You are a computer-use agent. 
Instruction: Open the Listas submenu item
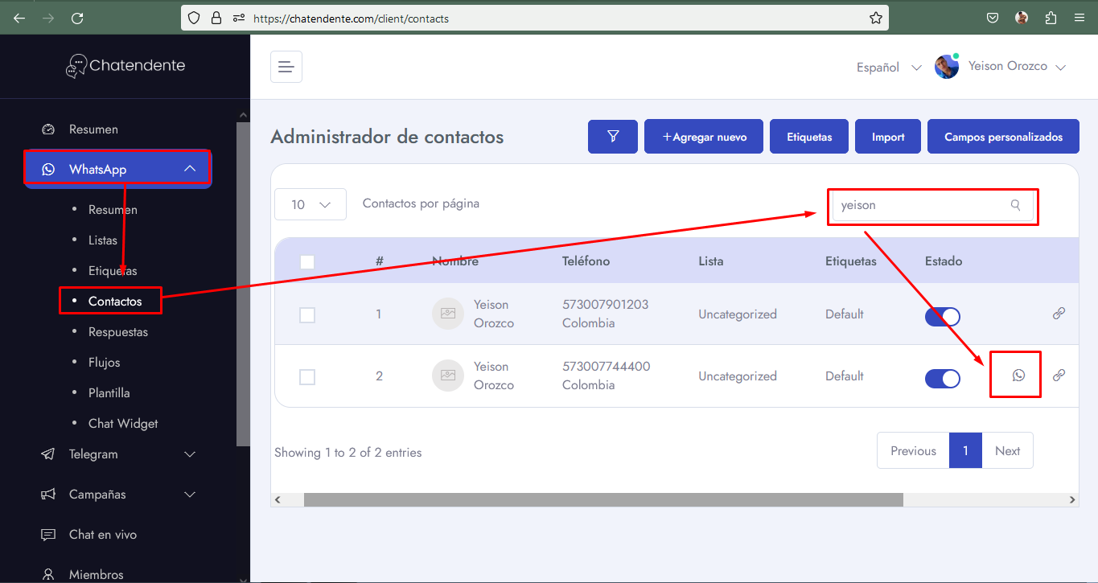pos(103,240)
